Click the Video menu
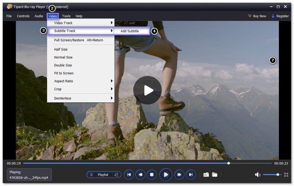Viewport: 294px width, 186px height. [x=53, y=16]
